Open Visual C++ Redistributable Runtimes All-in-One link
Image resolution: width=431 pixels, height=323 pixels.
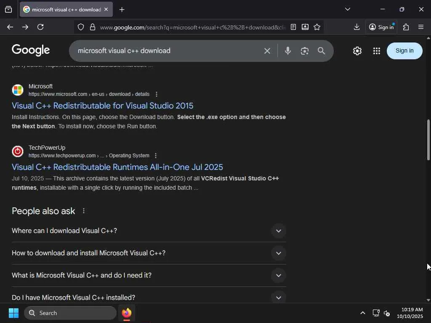117,167
